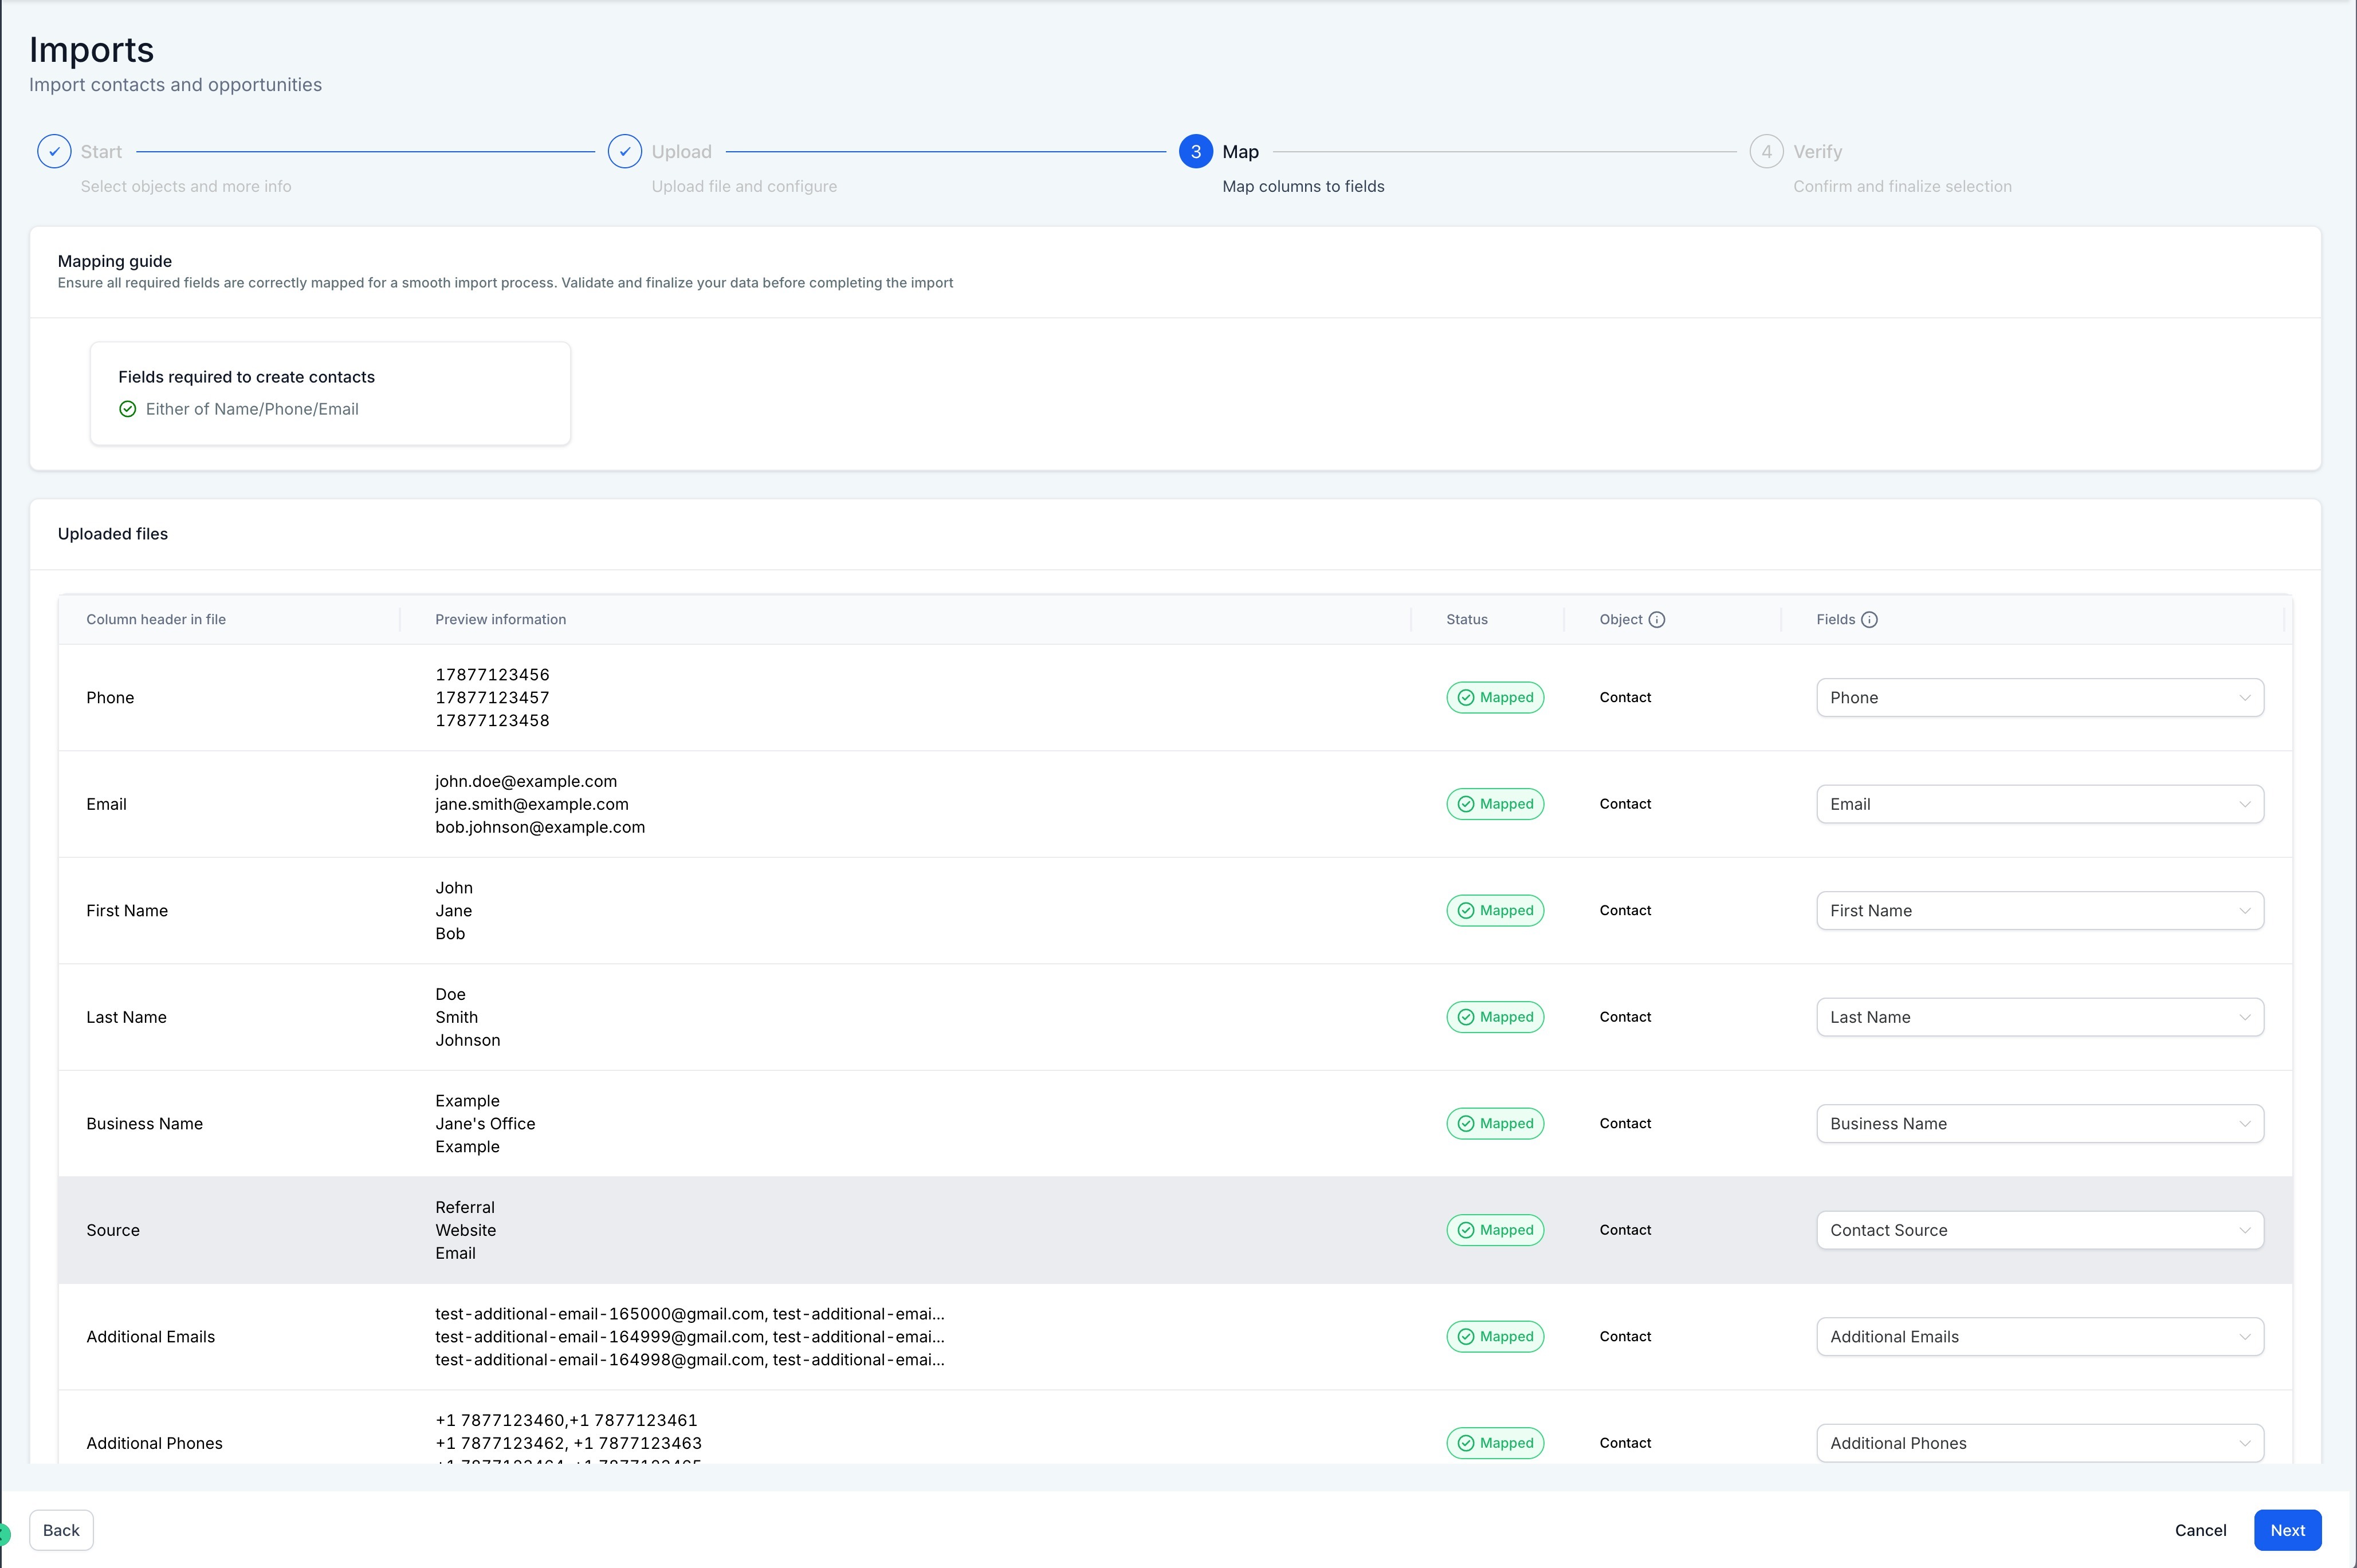Viewport: 2357px width, 1568px height.
Task: Click the step 4 Verify circle icon
Action: [x=1766, y=152]
